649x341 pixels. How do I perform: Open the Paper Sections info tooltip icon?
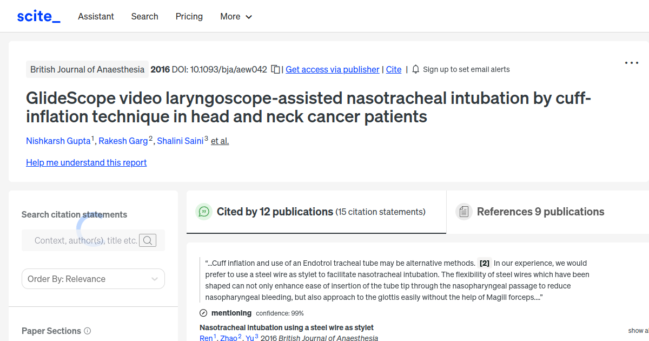pyautogui.click(x=88, y=331)
